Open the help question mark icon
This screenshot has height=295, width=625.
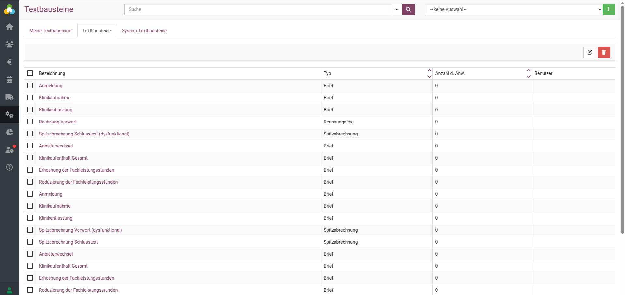(x=9, y=167)
